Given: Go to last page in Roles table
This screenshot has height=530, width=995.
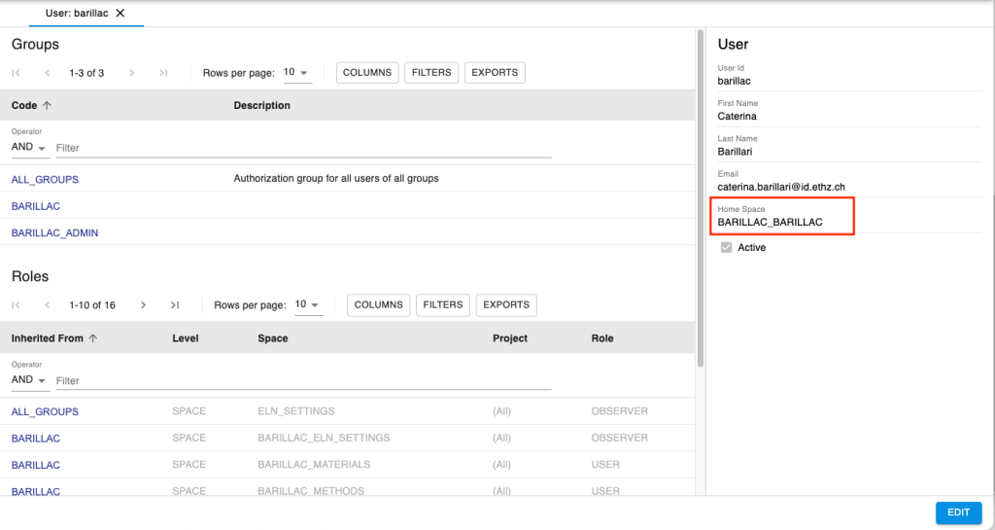Looking at the screenshot, I should coord(175,305).
